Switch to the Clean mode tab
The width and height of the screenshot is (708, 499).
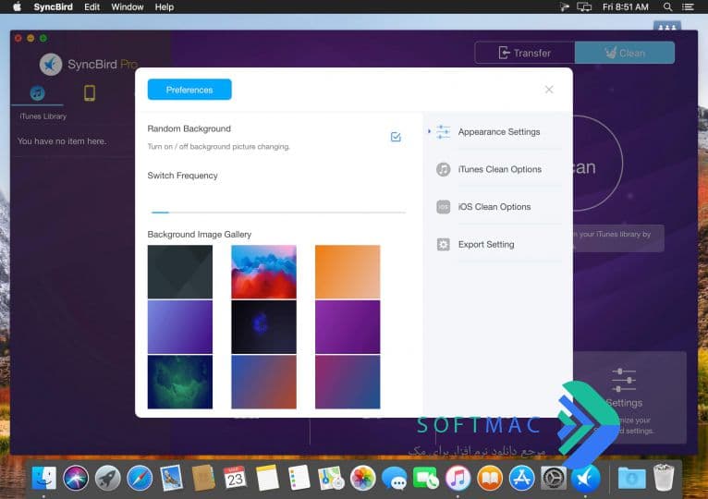(x=625, y=53)
